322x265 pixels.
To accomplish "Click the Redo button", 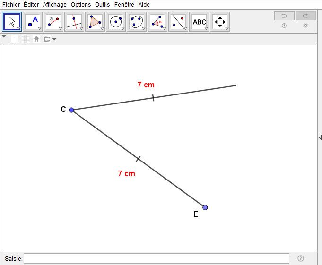I will coord(305,16).
